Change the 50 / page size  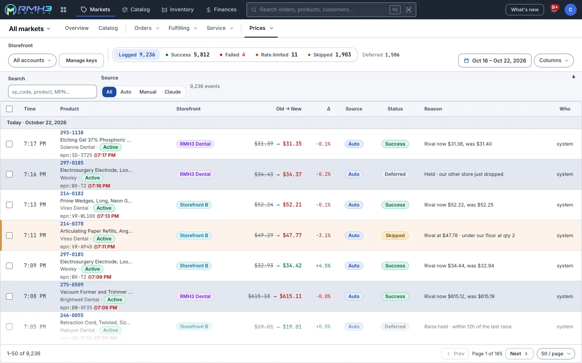tap(556, 354)
